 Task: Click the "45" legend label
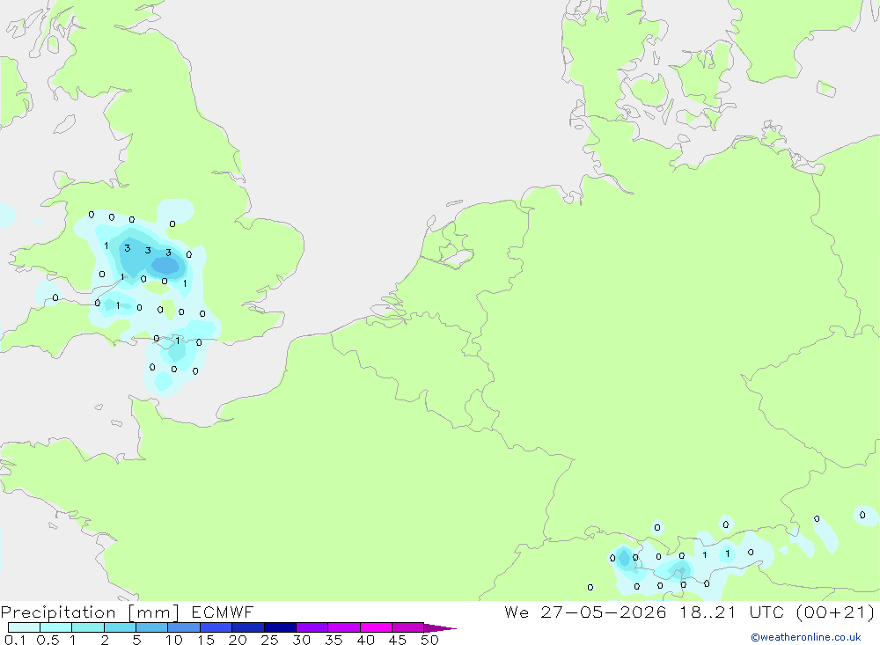[398, 640]
